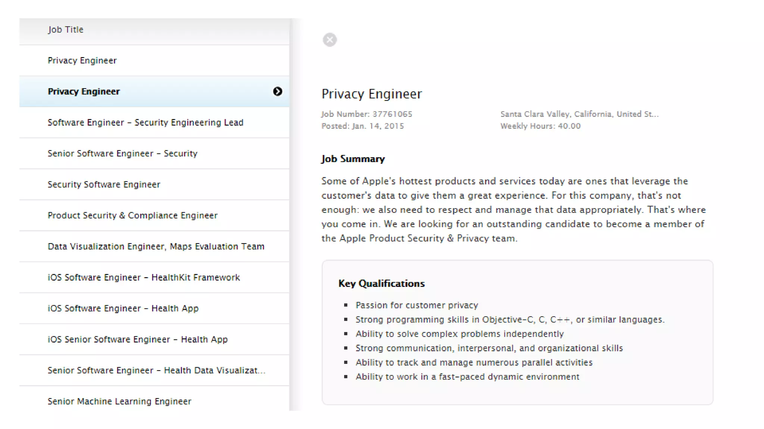Select Senior Machine Learning Engineer listing
764x429 pixels.
click(119, 401)
